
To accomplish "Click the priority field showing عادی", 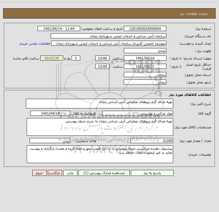I will [x=145, y=51].
